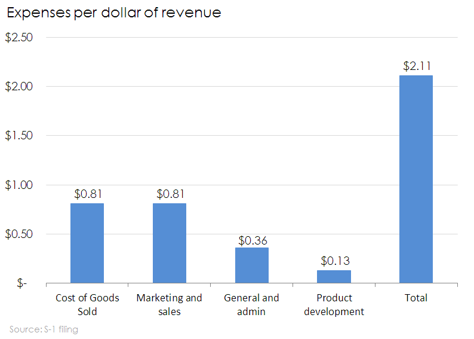Select the Product development bar
This screenshot has height=339, width=474.
coord(334,276)
